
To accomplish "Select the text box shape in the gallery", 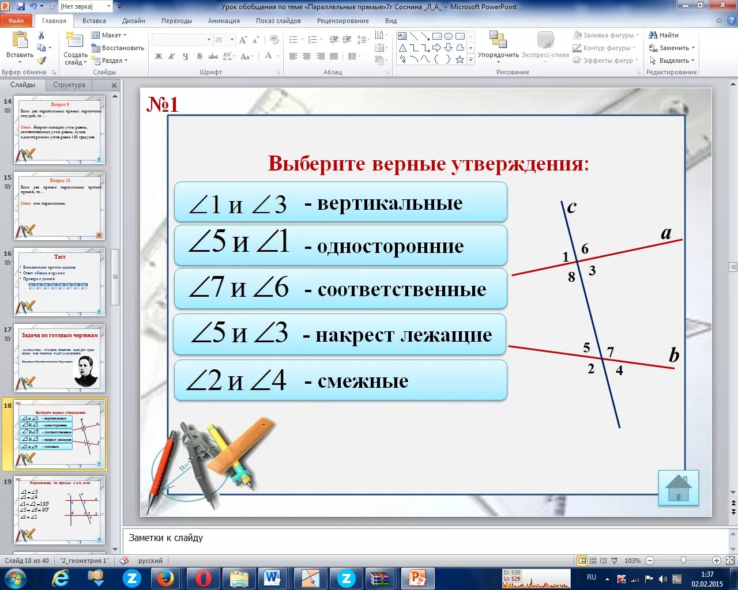I will pyautogui.click(x=402, y=36).
